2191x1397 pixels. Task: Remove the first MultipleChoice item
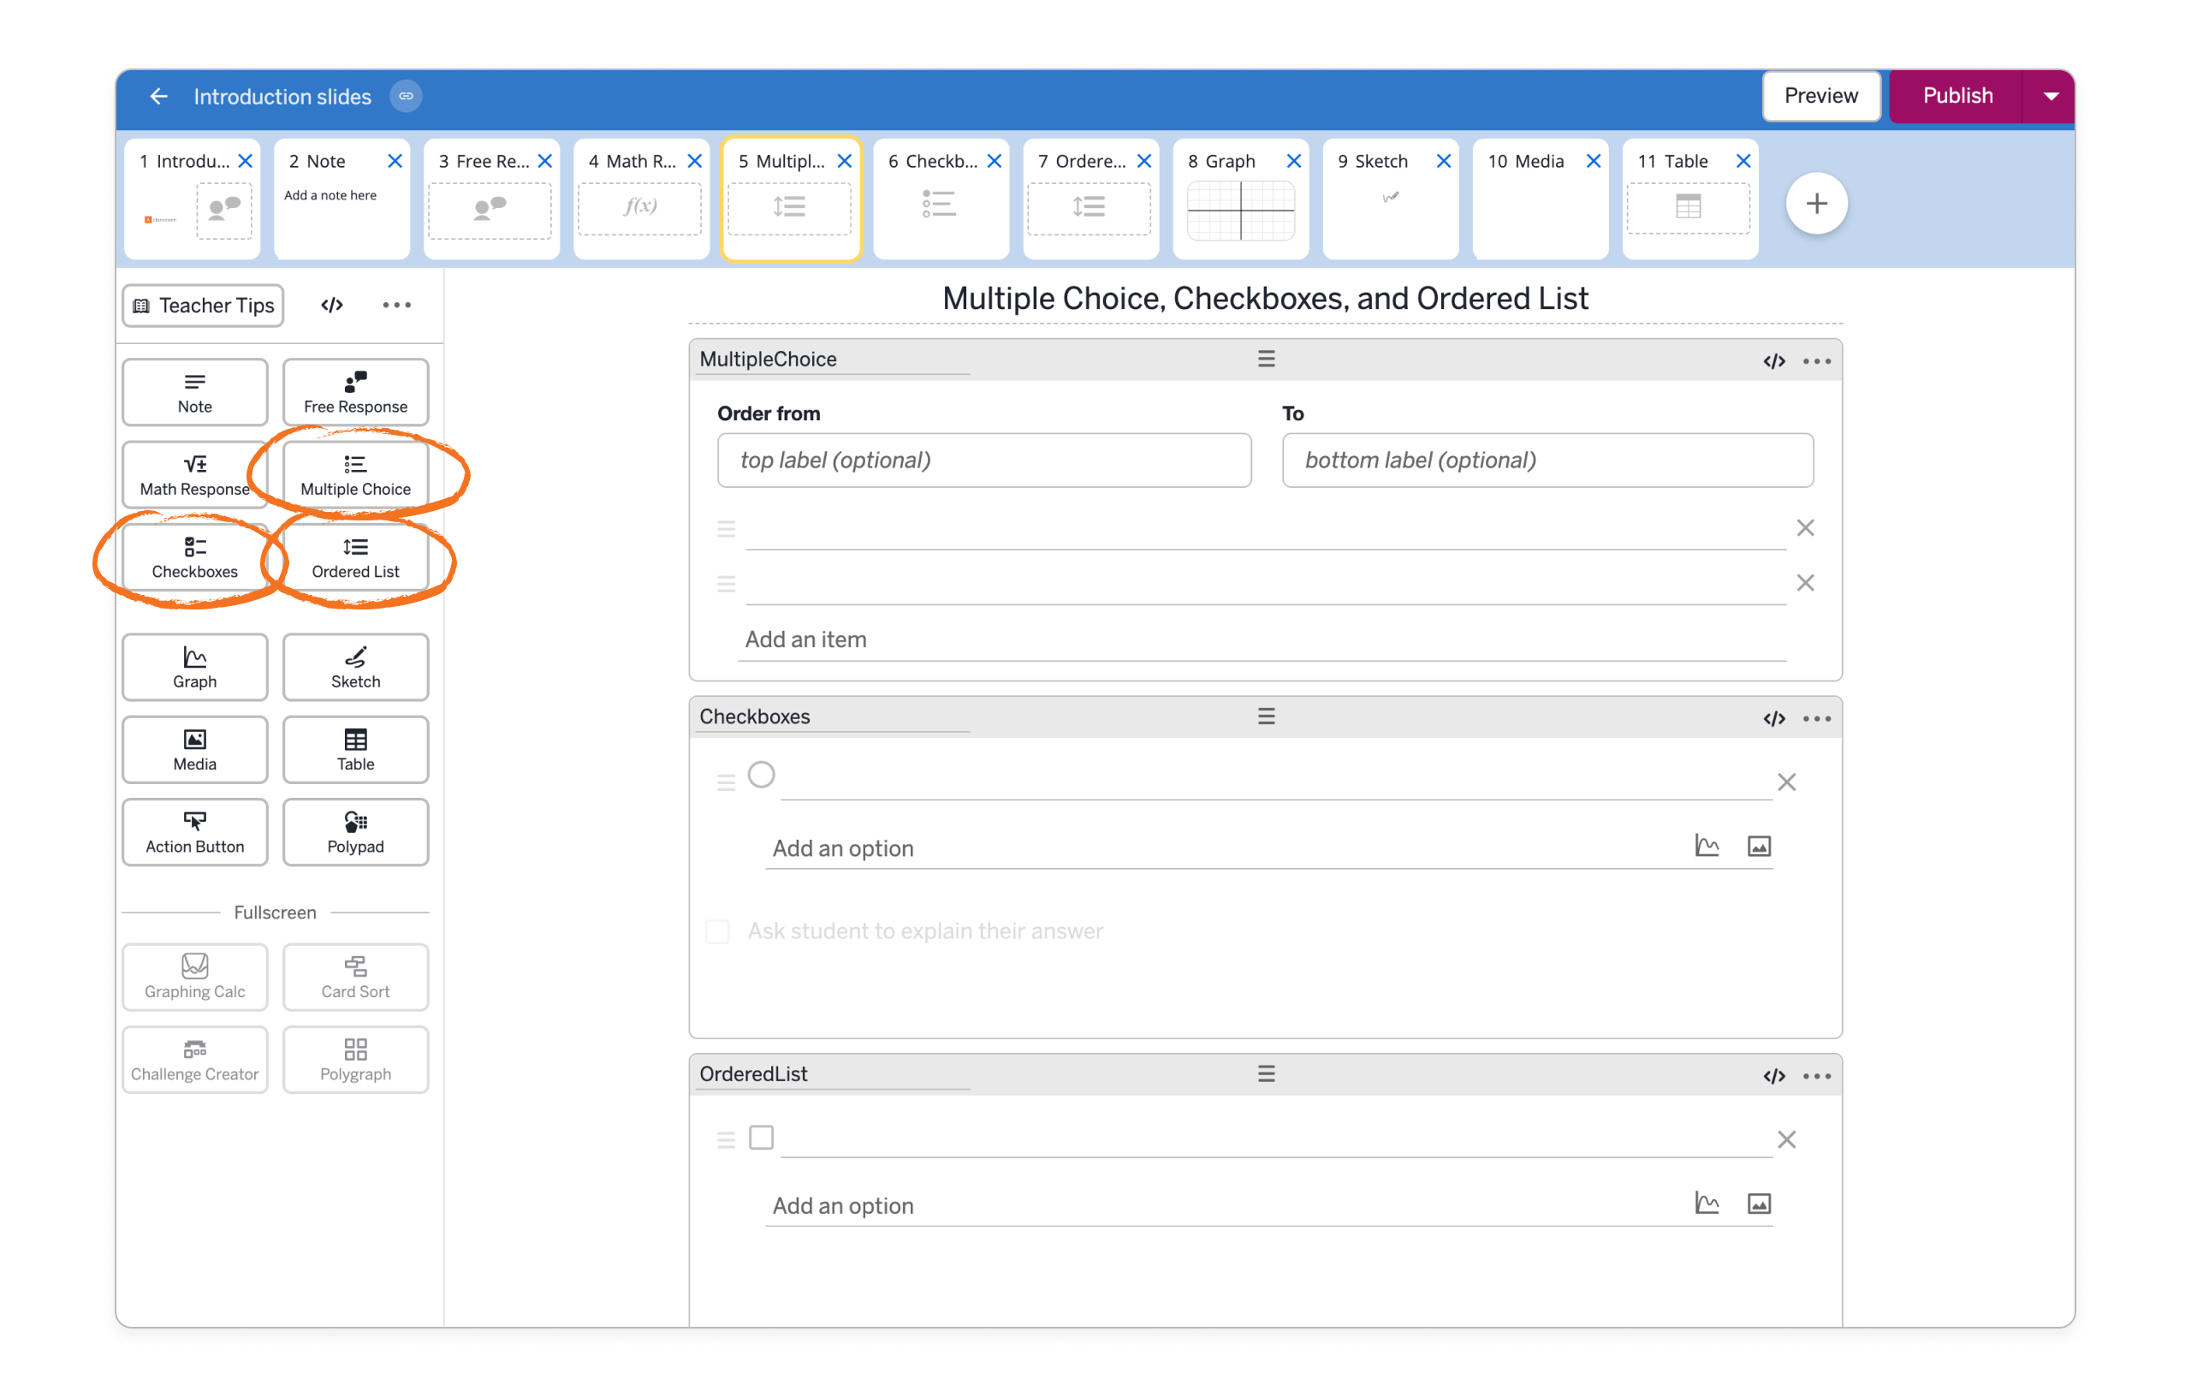point(1805,528)
